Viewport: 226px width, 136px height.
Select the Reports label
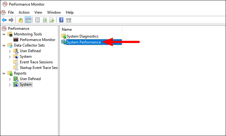click(x=20, y=73)
